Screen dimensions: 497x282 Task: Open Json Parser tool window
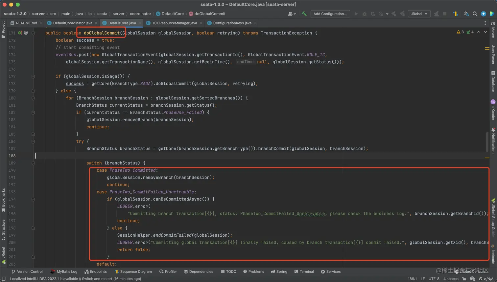[493, 54]
